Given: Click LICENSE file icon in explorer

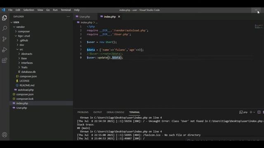Looking at the screenshot, I should [17, 81].
